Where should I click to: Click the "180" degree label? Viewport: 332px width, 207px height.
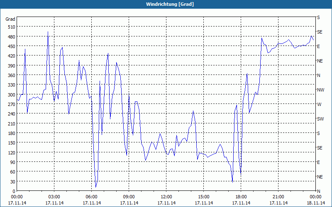pos(12,133)
